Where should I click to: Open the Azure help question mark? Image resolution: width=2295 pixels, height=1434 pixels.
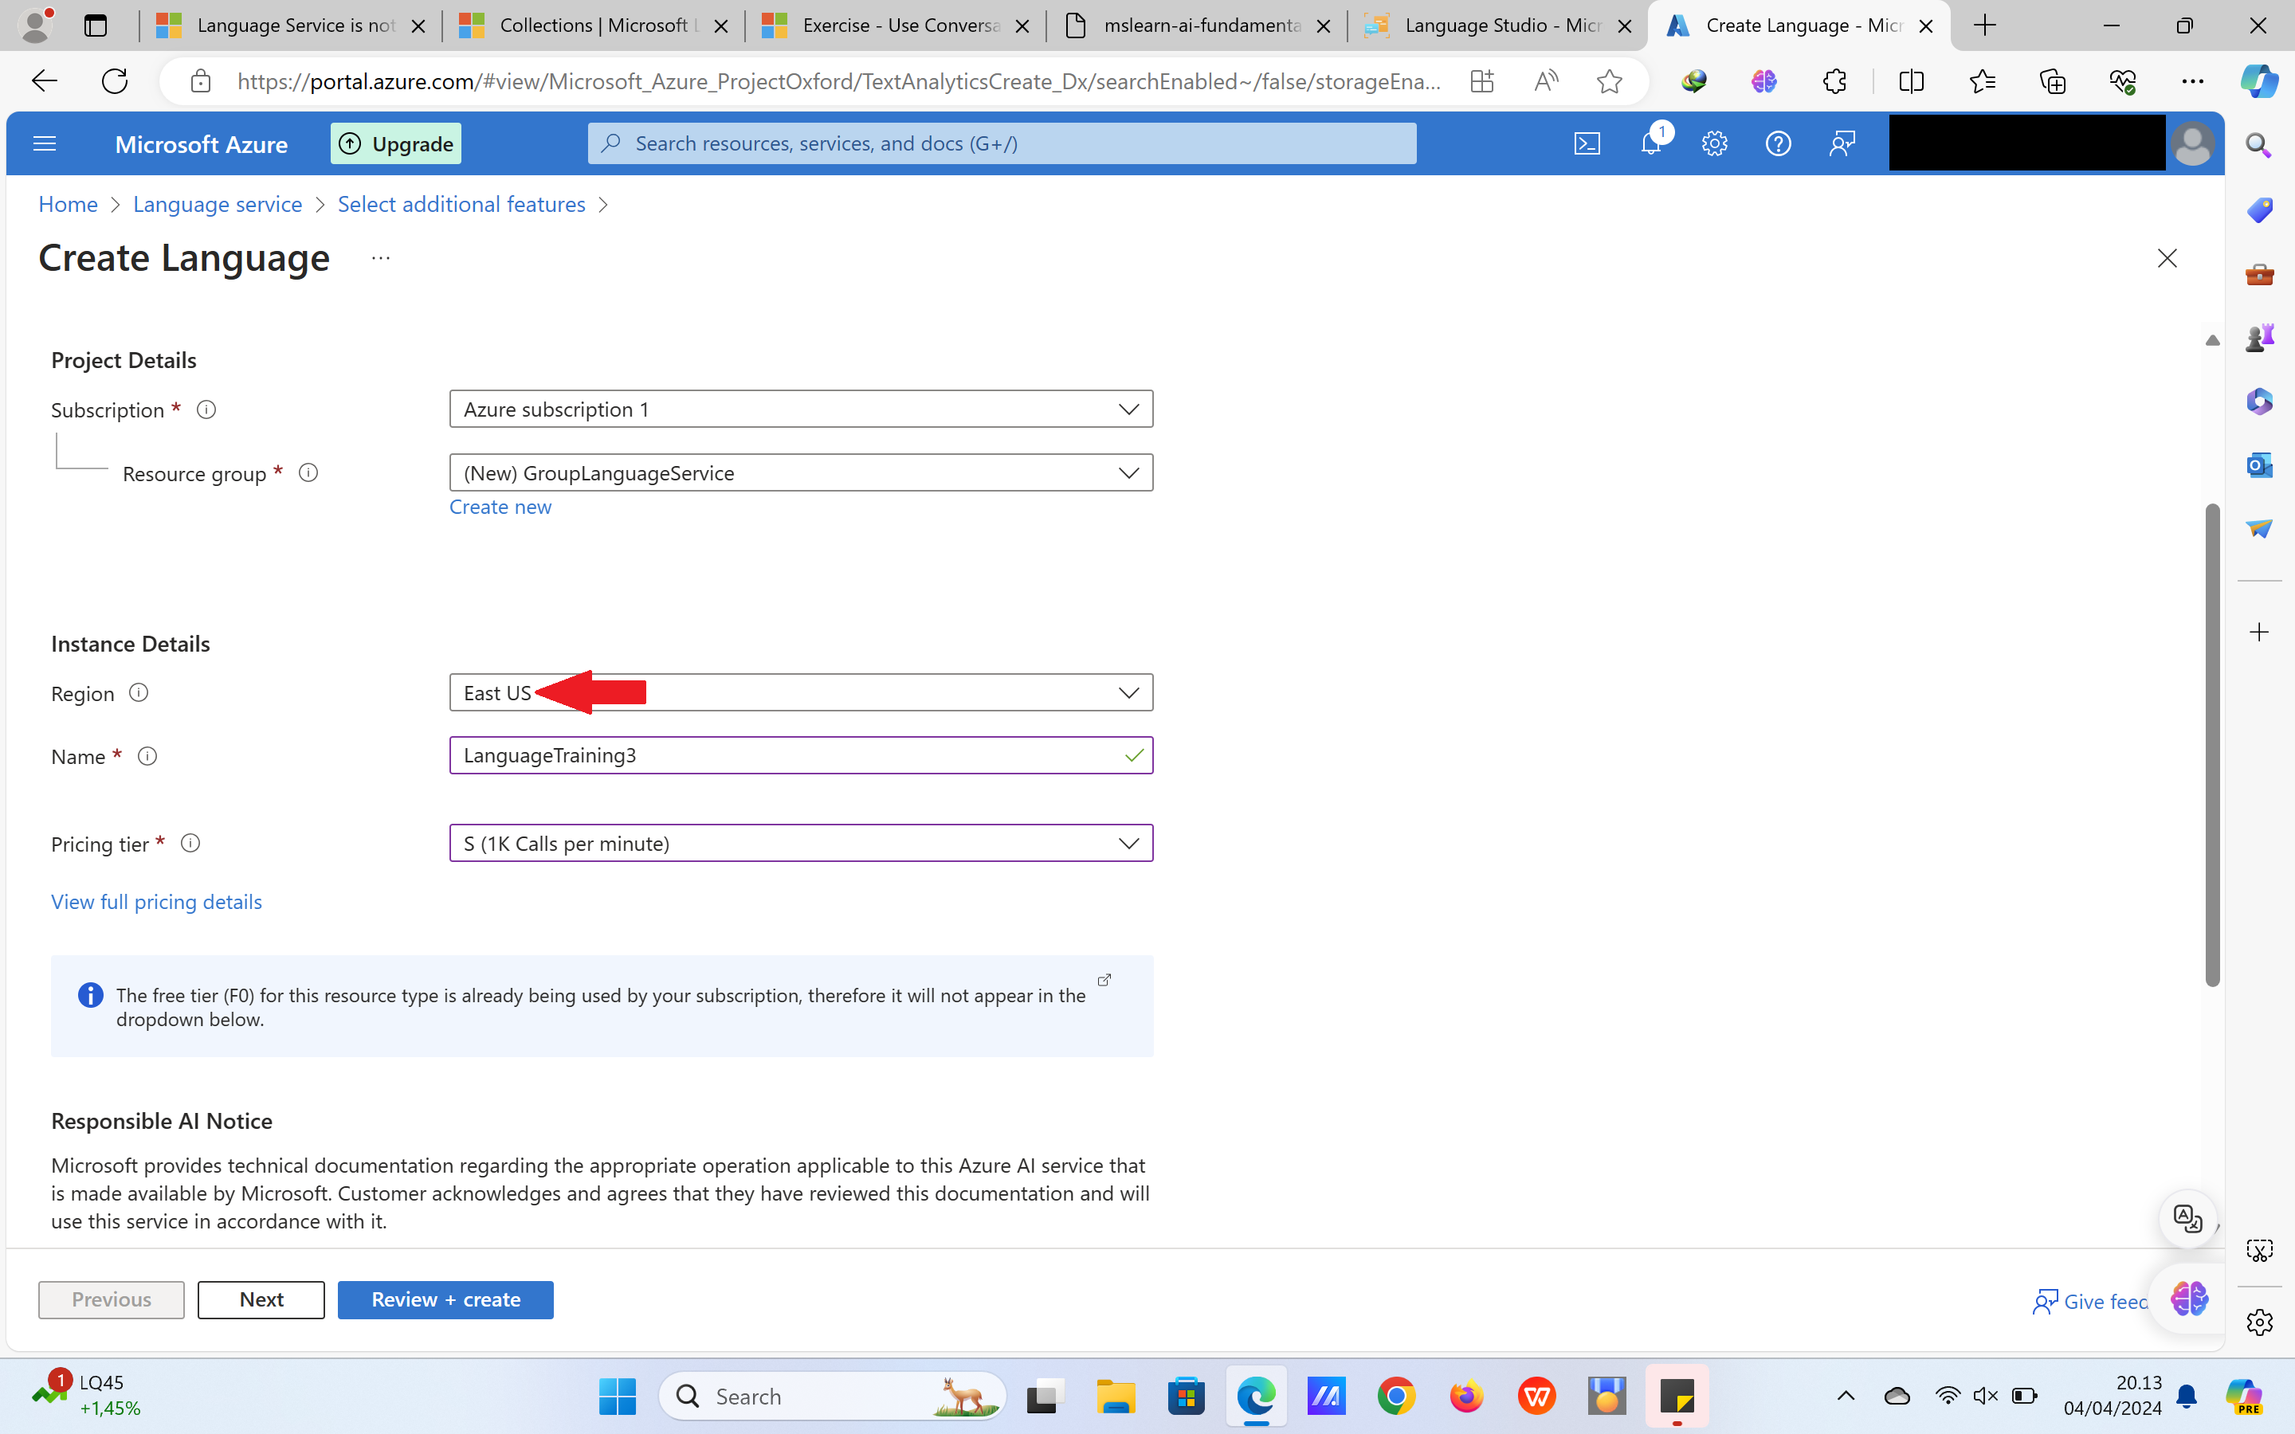click(1778, 143)
